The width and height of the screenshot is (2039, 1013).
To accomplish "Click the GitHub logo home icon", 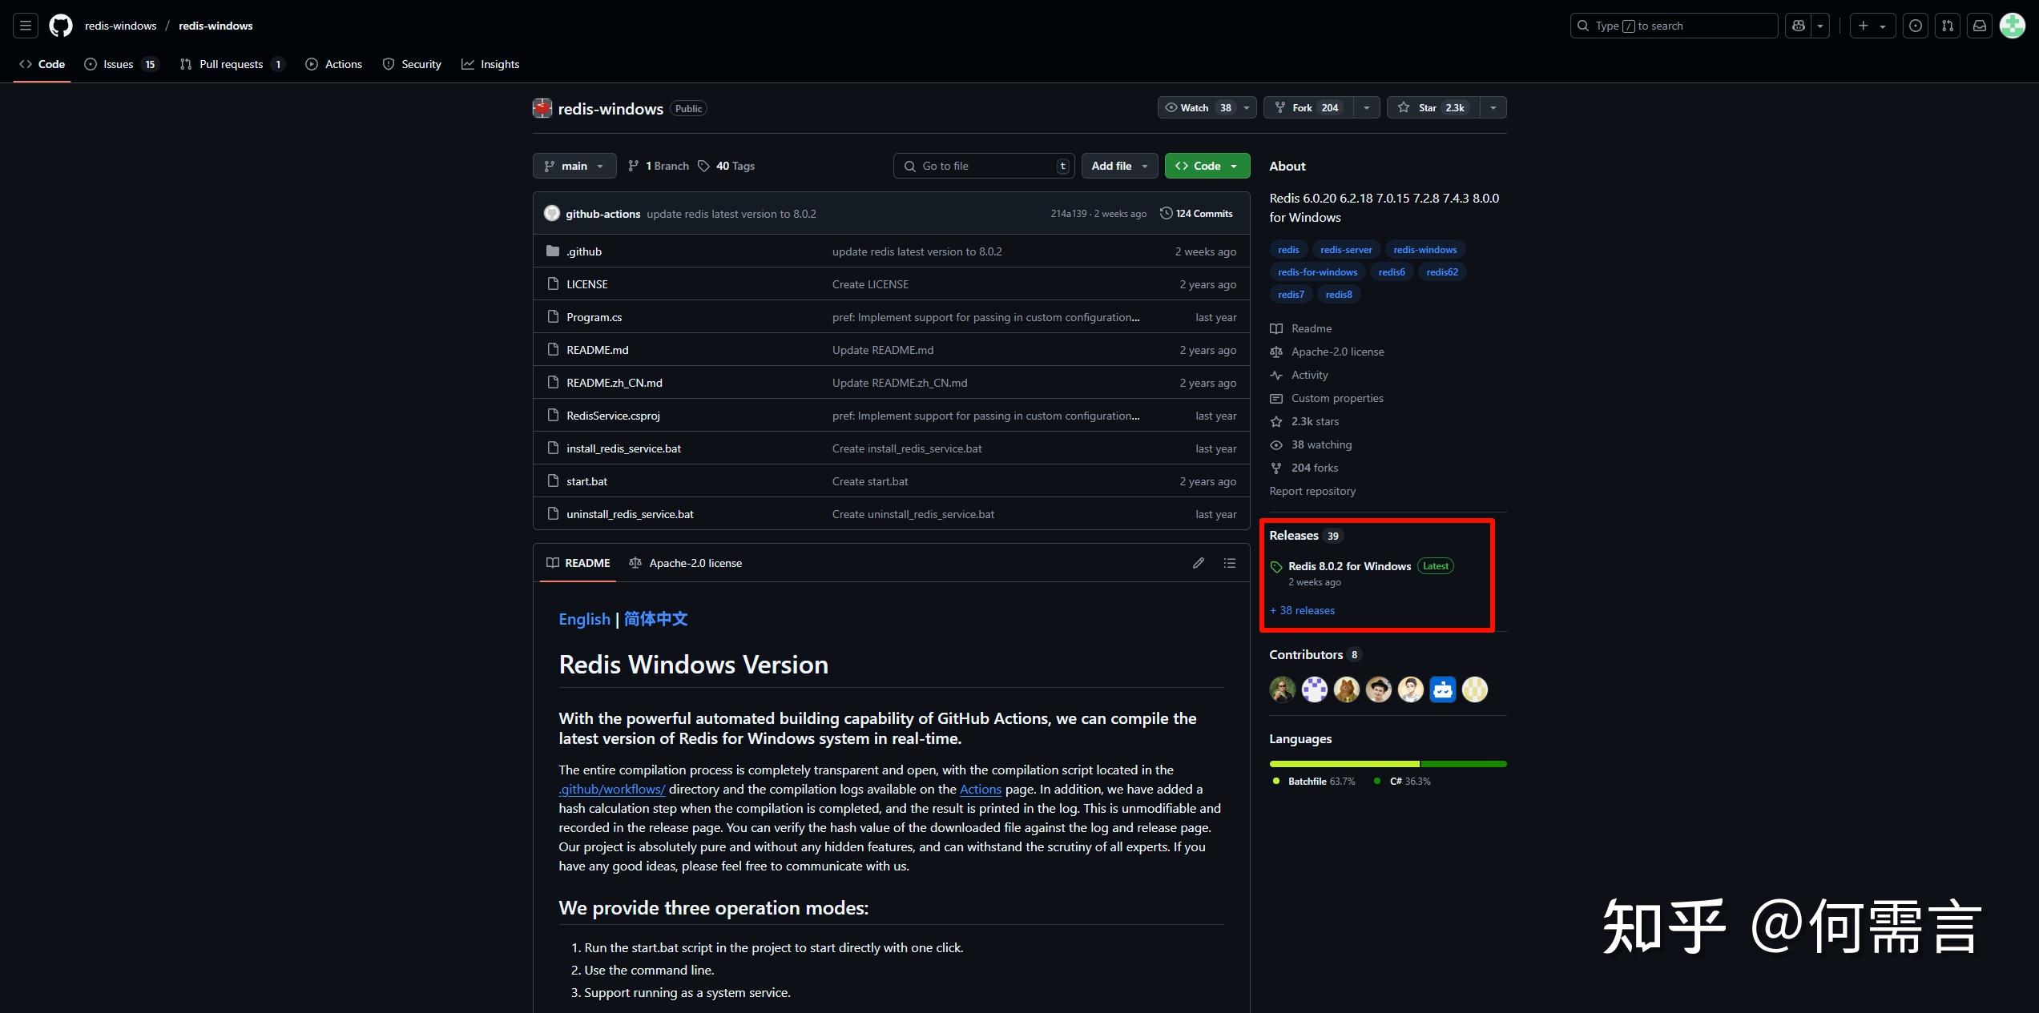I will pos(61,26).
